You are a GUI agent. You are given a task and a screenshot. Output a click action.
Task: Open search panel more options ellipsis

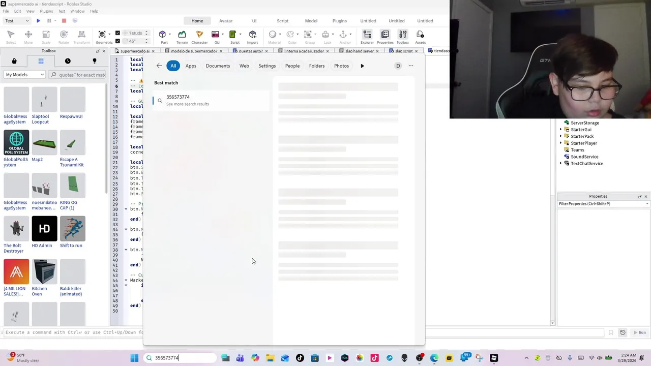point(411,66)
